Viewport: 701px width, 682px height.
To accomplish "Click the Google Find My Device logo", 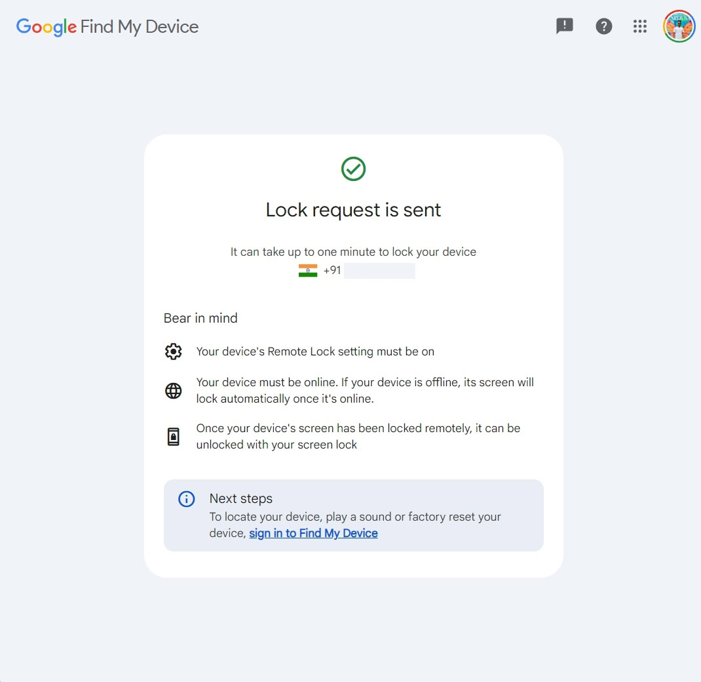I will coord(107,27).
